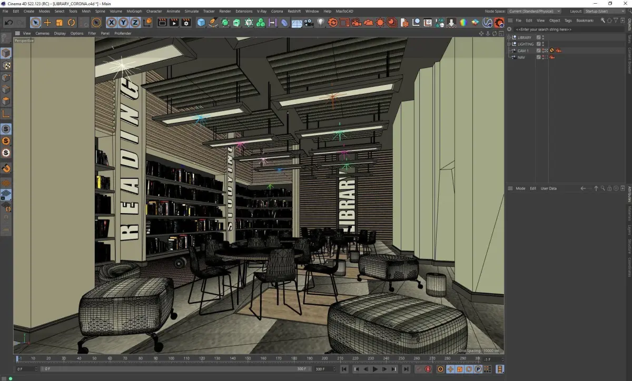The height and width of the screenshot is (381, 632).
Task: Open the V-Ray menu
Action: (262, 11)
